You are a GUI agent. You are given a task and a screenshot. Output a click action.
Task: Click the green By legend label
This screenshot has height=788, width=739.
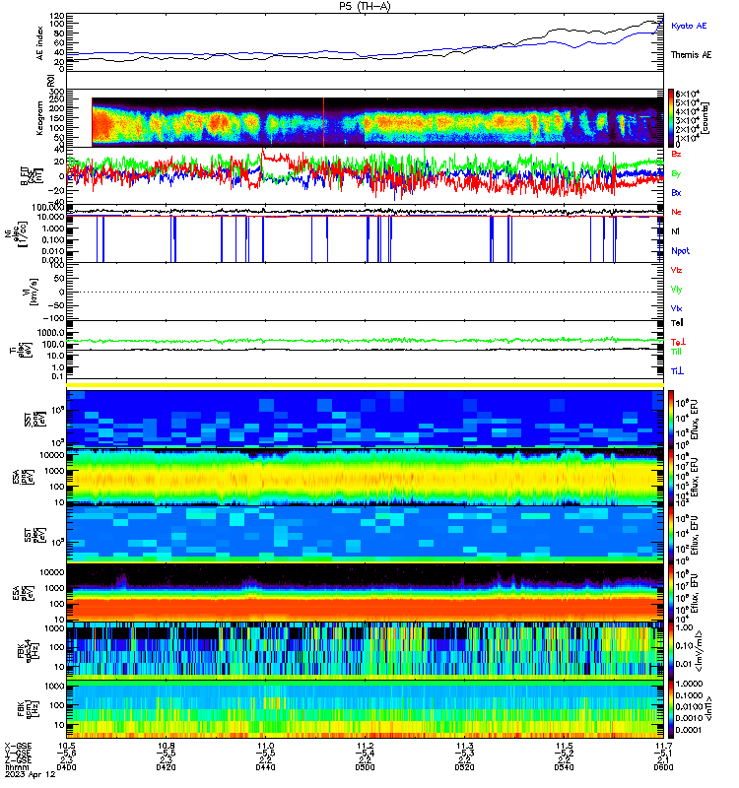676,173
